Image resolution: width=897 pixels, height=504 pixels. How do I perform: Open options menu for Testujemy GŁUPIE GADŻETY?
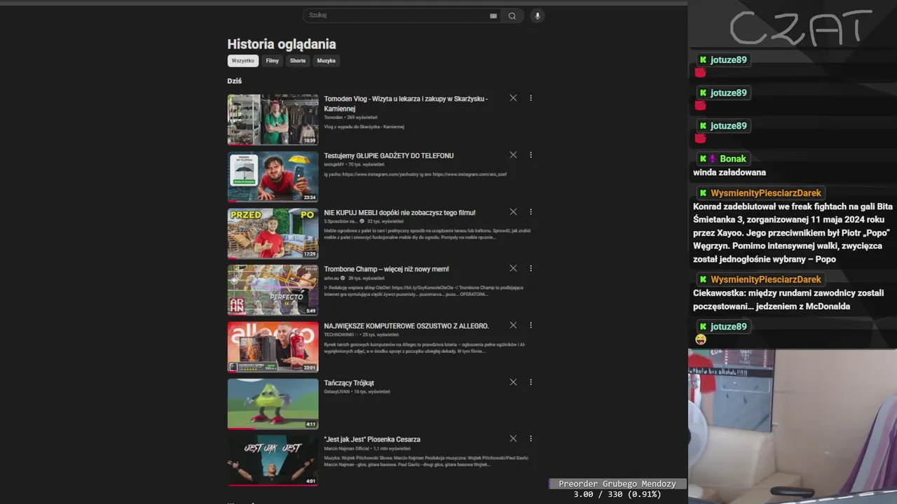tap(530, 155)
